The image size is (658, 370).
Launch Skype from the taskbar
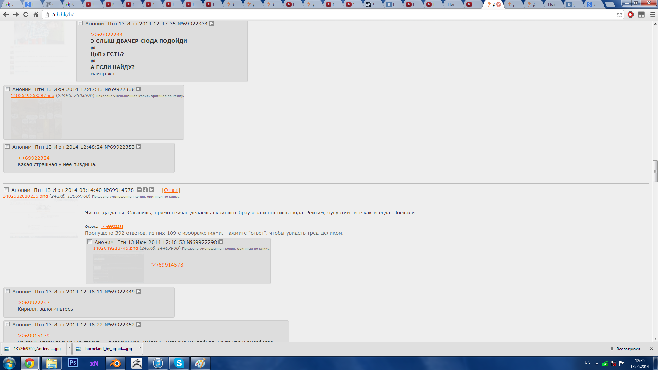point(179,363)
